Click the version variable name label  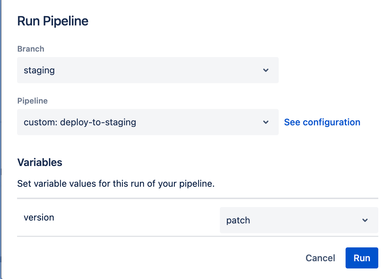tap(39, 217)
